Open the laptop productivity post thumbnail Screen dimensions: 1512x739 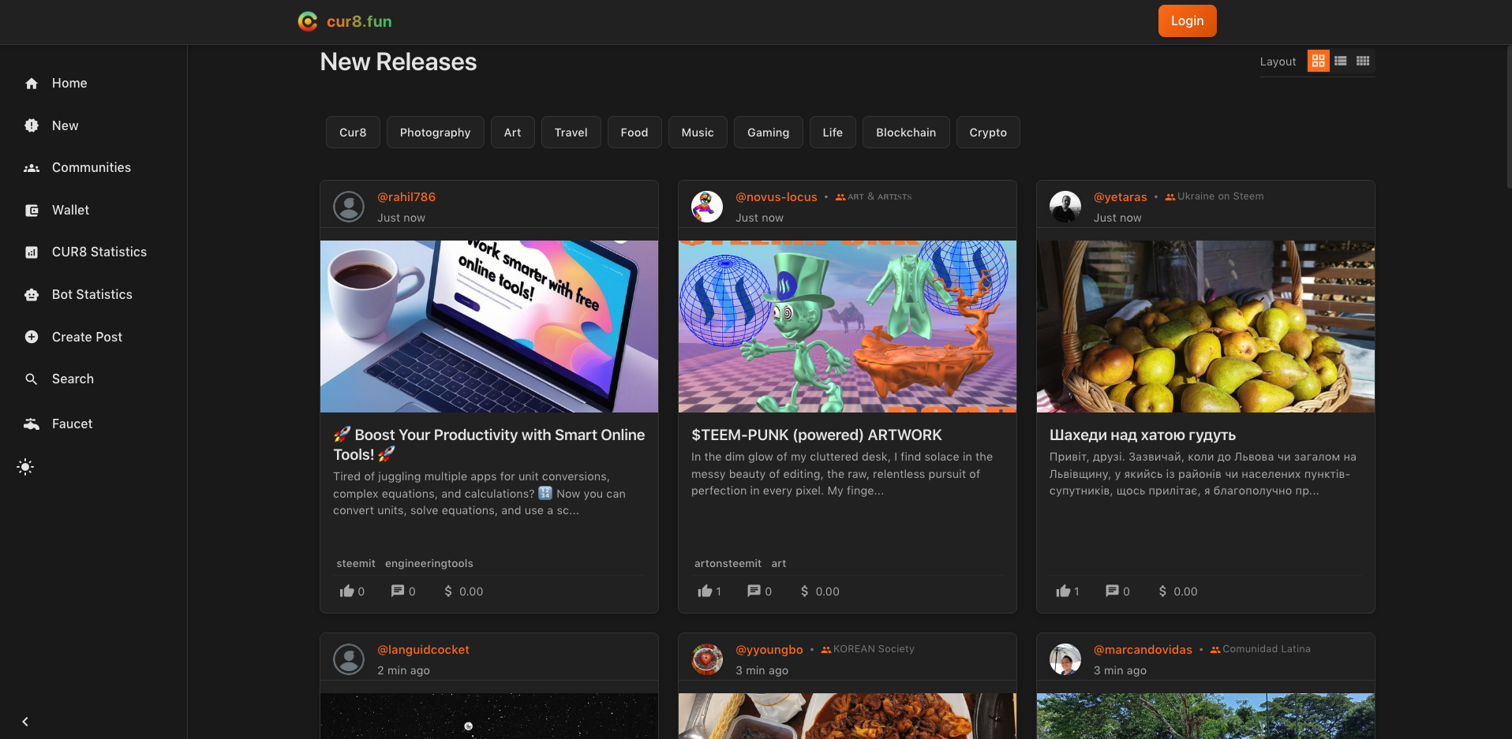tap(489, 327)
